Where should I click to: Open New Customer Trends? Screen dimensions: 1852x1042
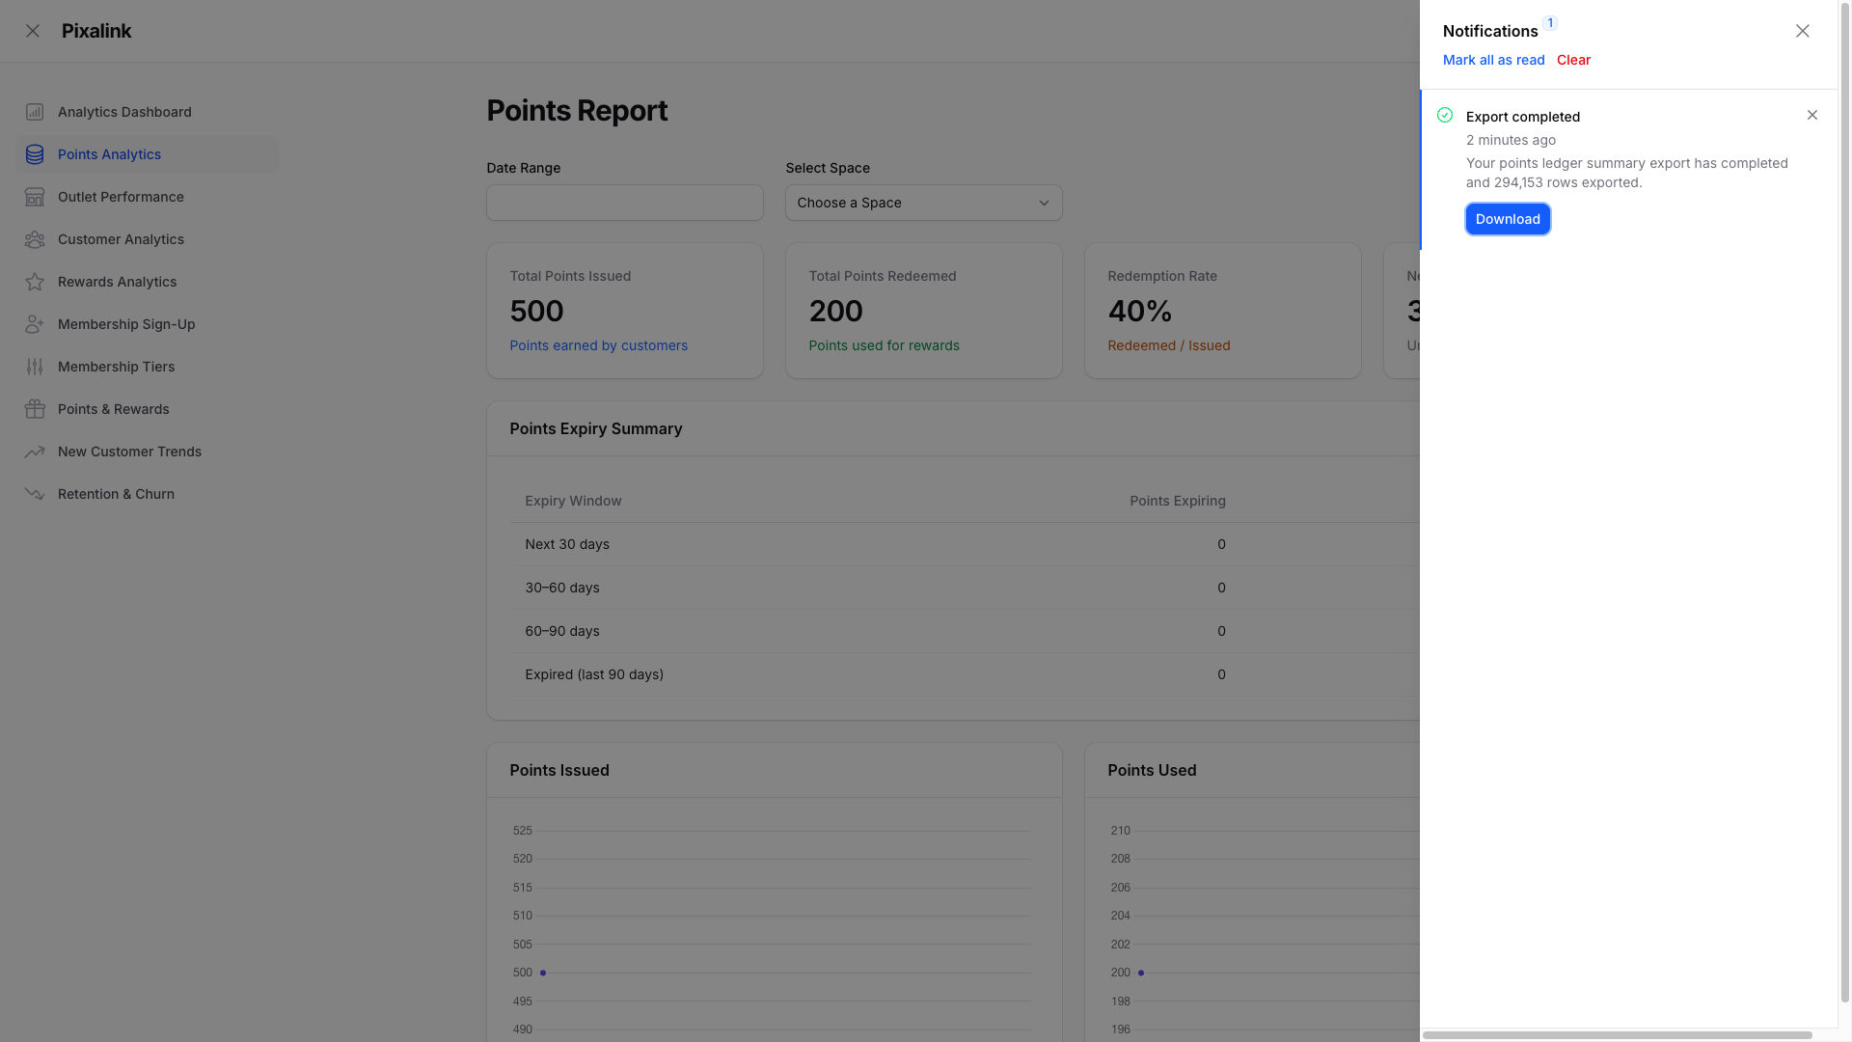pos(147,452)
